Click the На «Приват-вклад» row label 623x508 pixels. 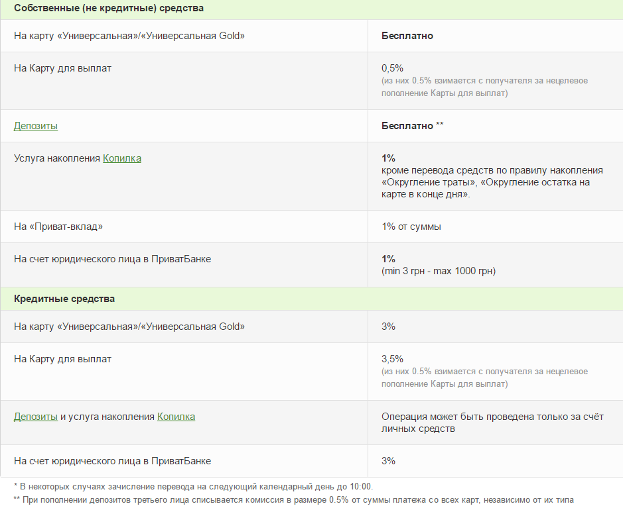pyautogui.click(x=58, y=227)
